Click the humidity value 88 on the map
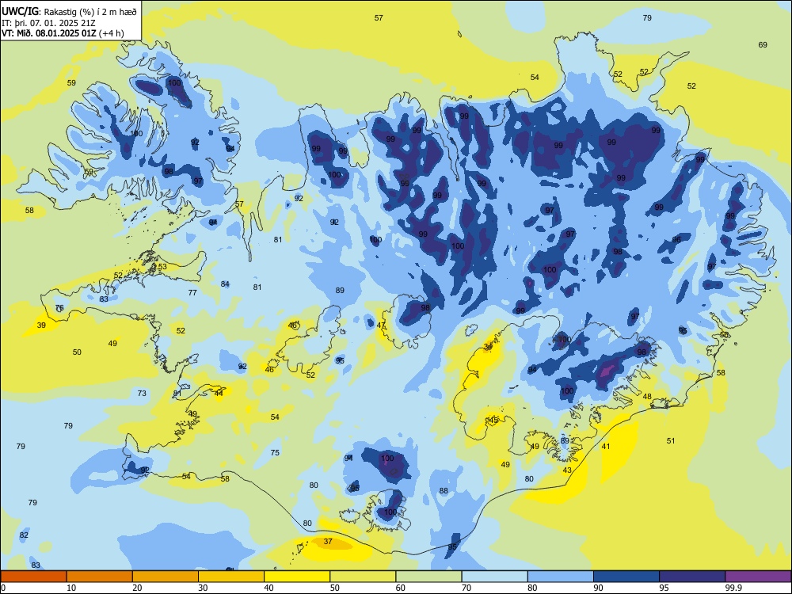Viewport: 792px width, 594px height. click(444, 491)
